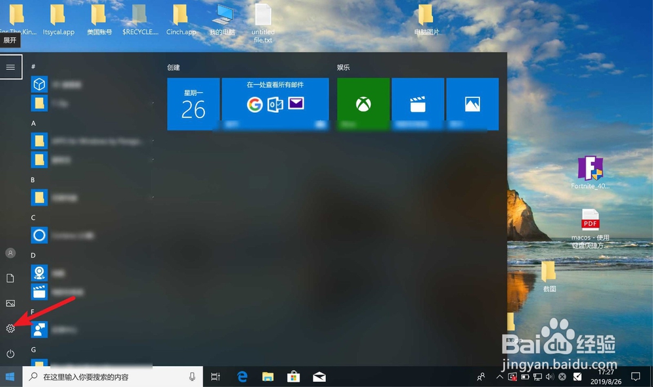Image resolution: width=653 pixels, height=387 pixels.
Task: Launch Microsoft Store from the taskbar
Action: [x=293, y=377]
